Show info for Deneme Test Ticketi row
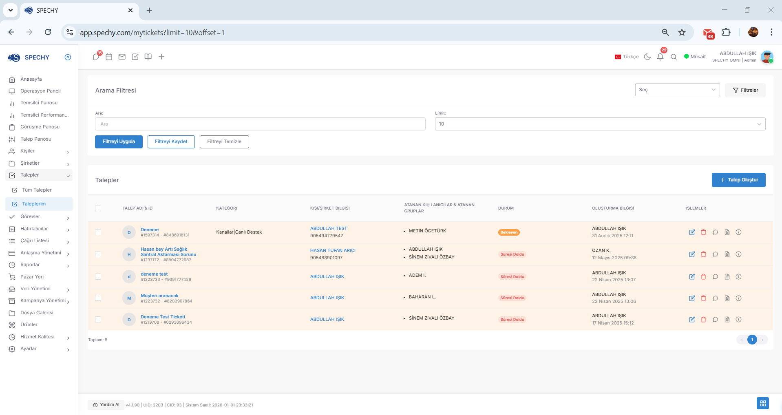 click(x=738, y=320)
